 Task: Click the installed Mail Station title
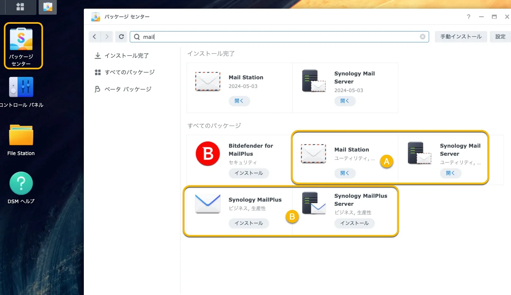tap(246, 77)
